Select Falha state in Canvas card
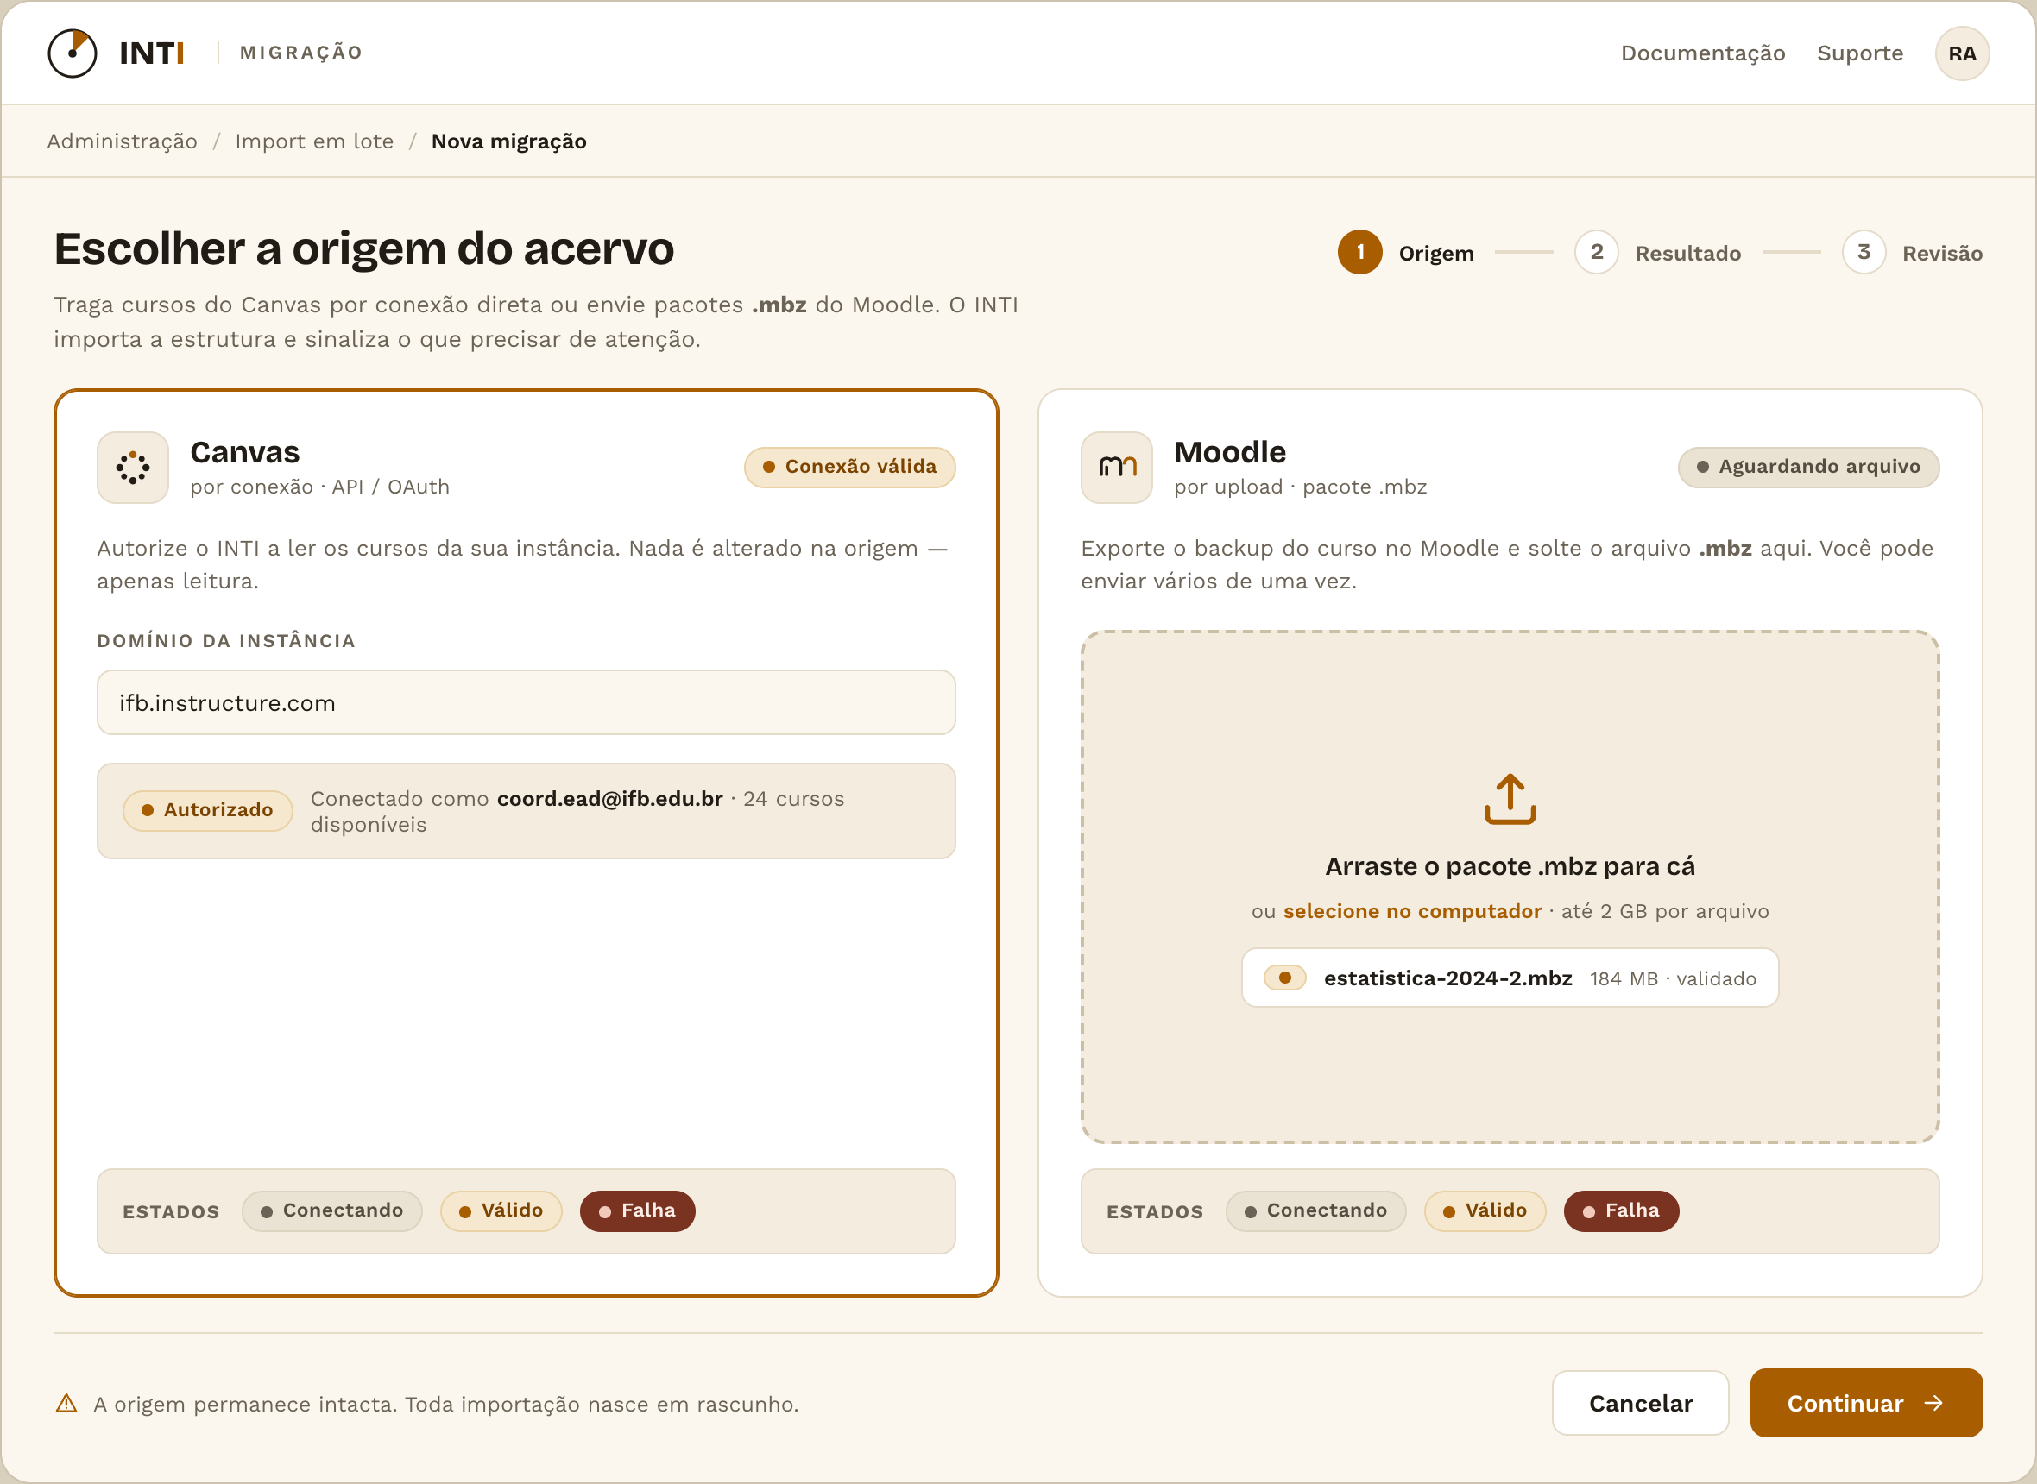The height and width of the screenshot is (1484, 2037). (637, 1210)
